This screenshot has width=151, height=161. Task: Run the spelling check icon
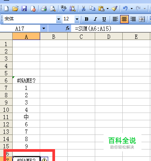tap(63, 8)
